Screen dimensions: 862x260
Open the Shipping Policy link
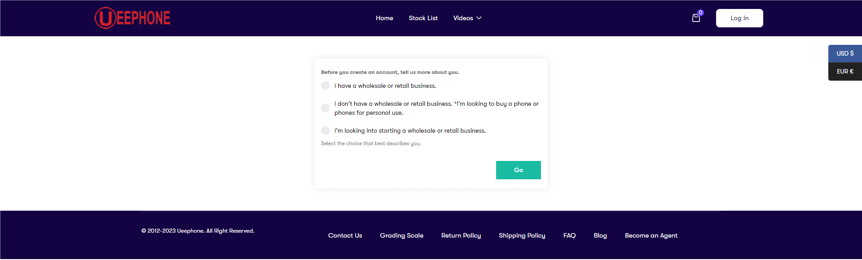click(x=522, y=235)
